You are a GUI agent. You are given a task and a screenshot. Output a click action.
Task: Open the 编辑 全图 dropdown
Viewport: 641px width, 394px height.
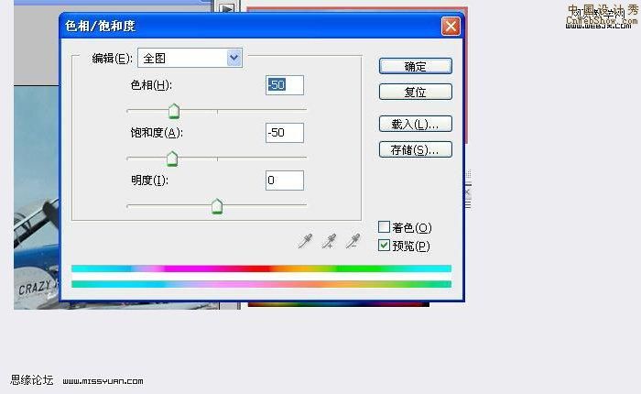click(x=190, y=58)
